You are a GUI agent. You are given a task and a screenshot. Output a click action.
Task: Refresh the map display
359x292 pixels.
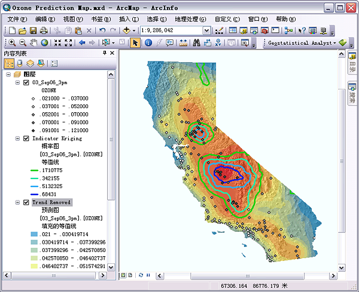pyautogui.click(x=141, y=275)
